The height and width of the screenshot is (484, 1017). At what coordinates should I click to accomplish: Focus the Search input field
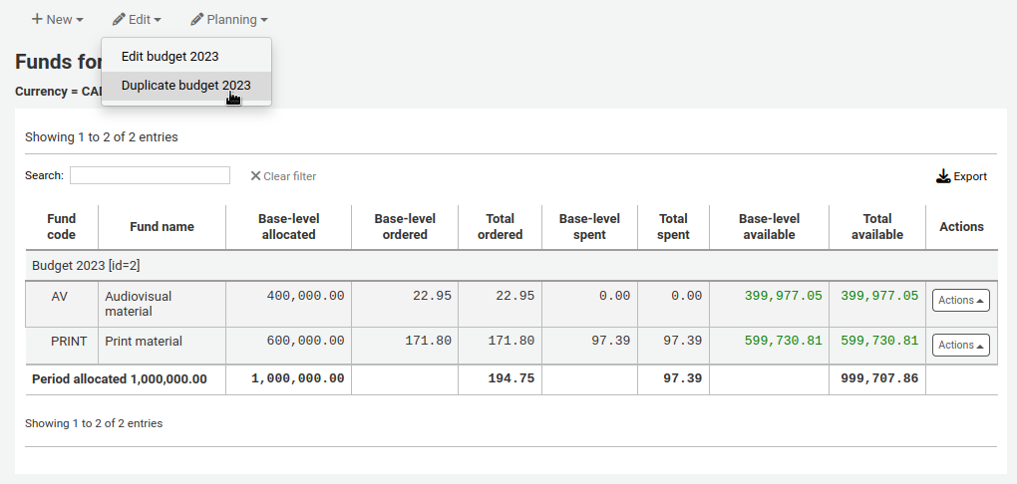pos(150,175)
